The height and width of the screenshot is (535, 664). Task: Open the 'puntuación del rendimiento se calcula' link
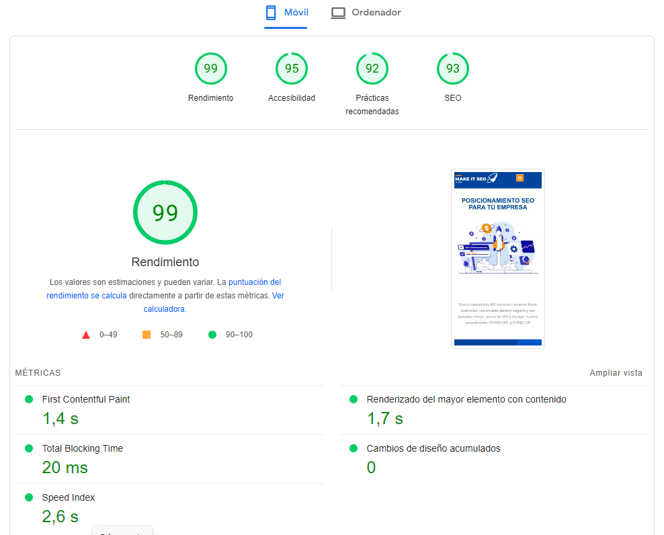[x=254, y=282]
